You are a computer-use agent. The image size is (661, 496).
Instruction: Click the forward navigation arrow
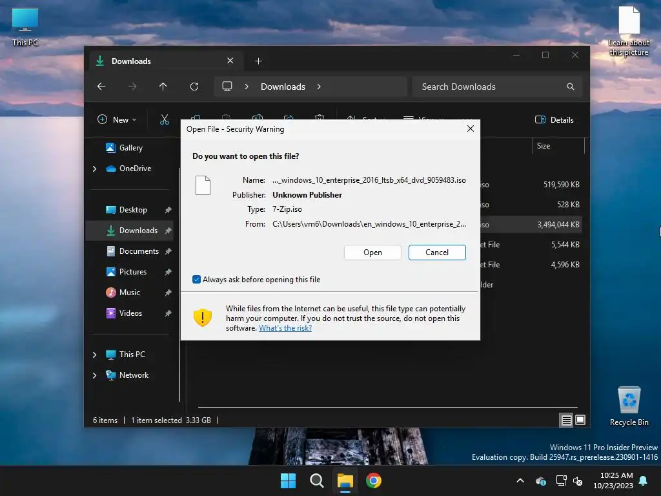[x=132, y=87]
